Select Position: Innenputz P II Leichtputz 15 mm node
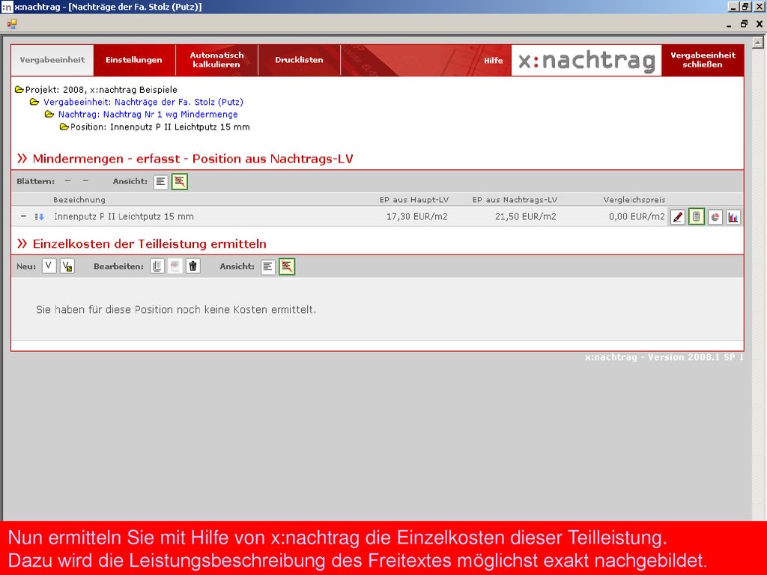 (x=160, y=127)
